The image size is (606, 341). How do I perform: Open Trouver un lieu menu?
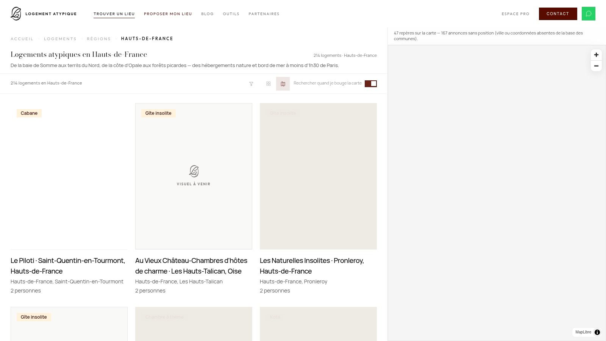[114, 14]
